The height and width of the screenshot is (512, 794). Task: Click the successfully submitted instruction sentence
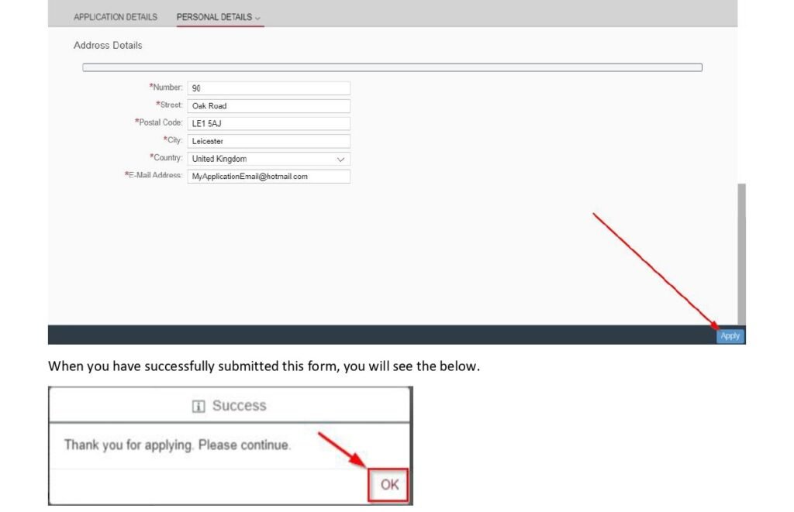[x=264, y=366]
